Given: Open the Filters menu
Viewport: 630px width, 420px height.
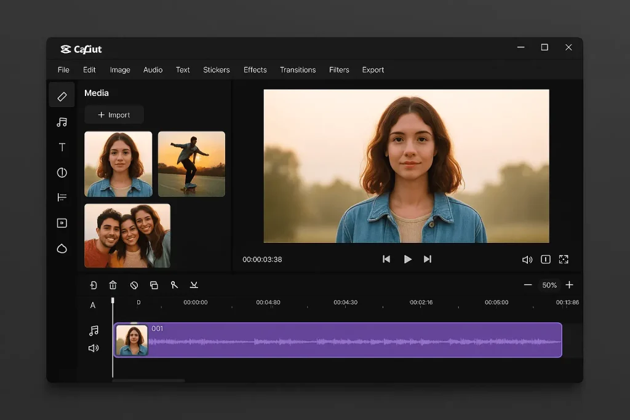Looking at the screenshot, I should click(x=339, y=69).
